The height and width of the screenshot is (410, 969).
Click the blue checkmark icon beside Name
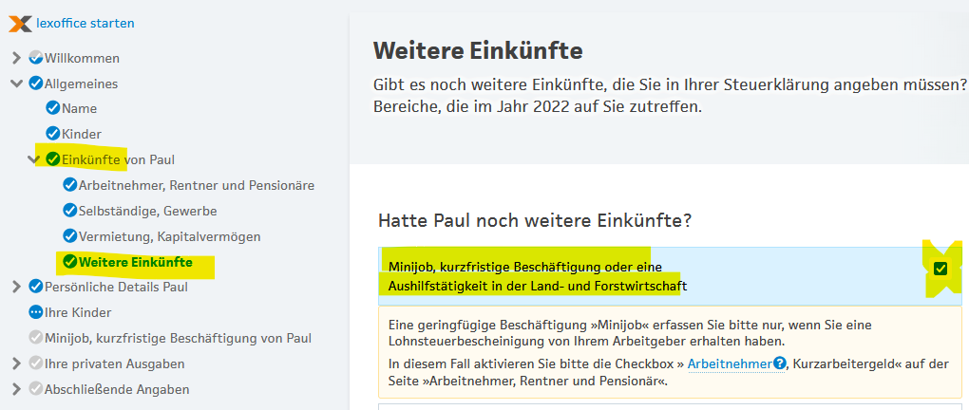tap(53, 109)
